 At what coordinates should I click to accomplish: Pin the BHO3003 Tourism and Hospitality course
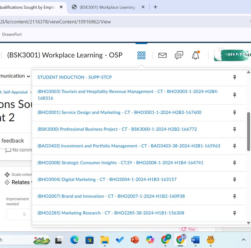pos(235,95)
